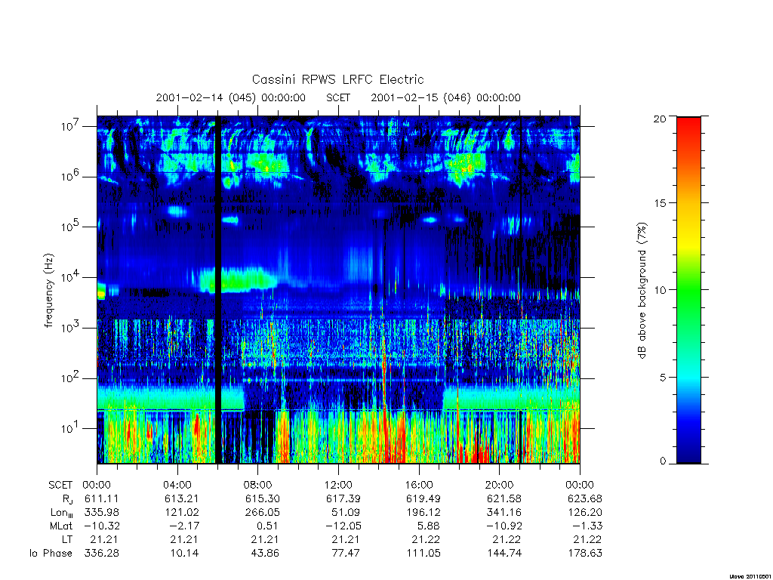Viewport: 773px width, 580px height.
Task: Click the color bar gradient scale
Action: click(688, 290)
